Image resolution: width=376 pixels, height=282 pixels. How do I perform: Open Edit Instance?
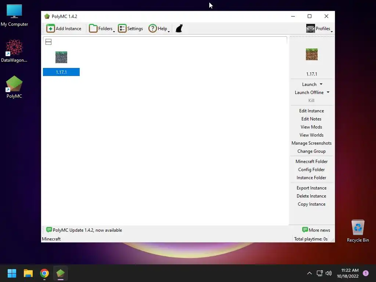(x=311, y=111)
